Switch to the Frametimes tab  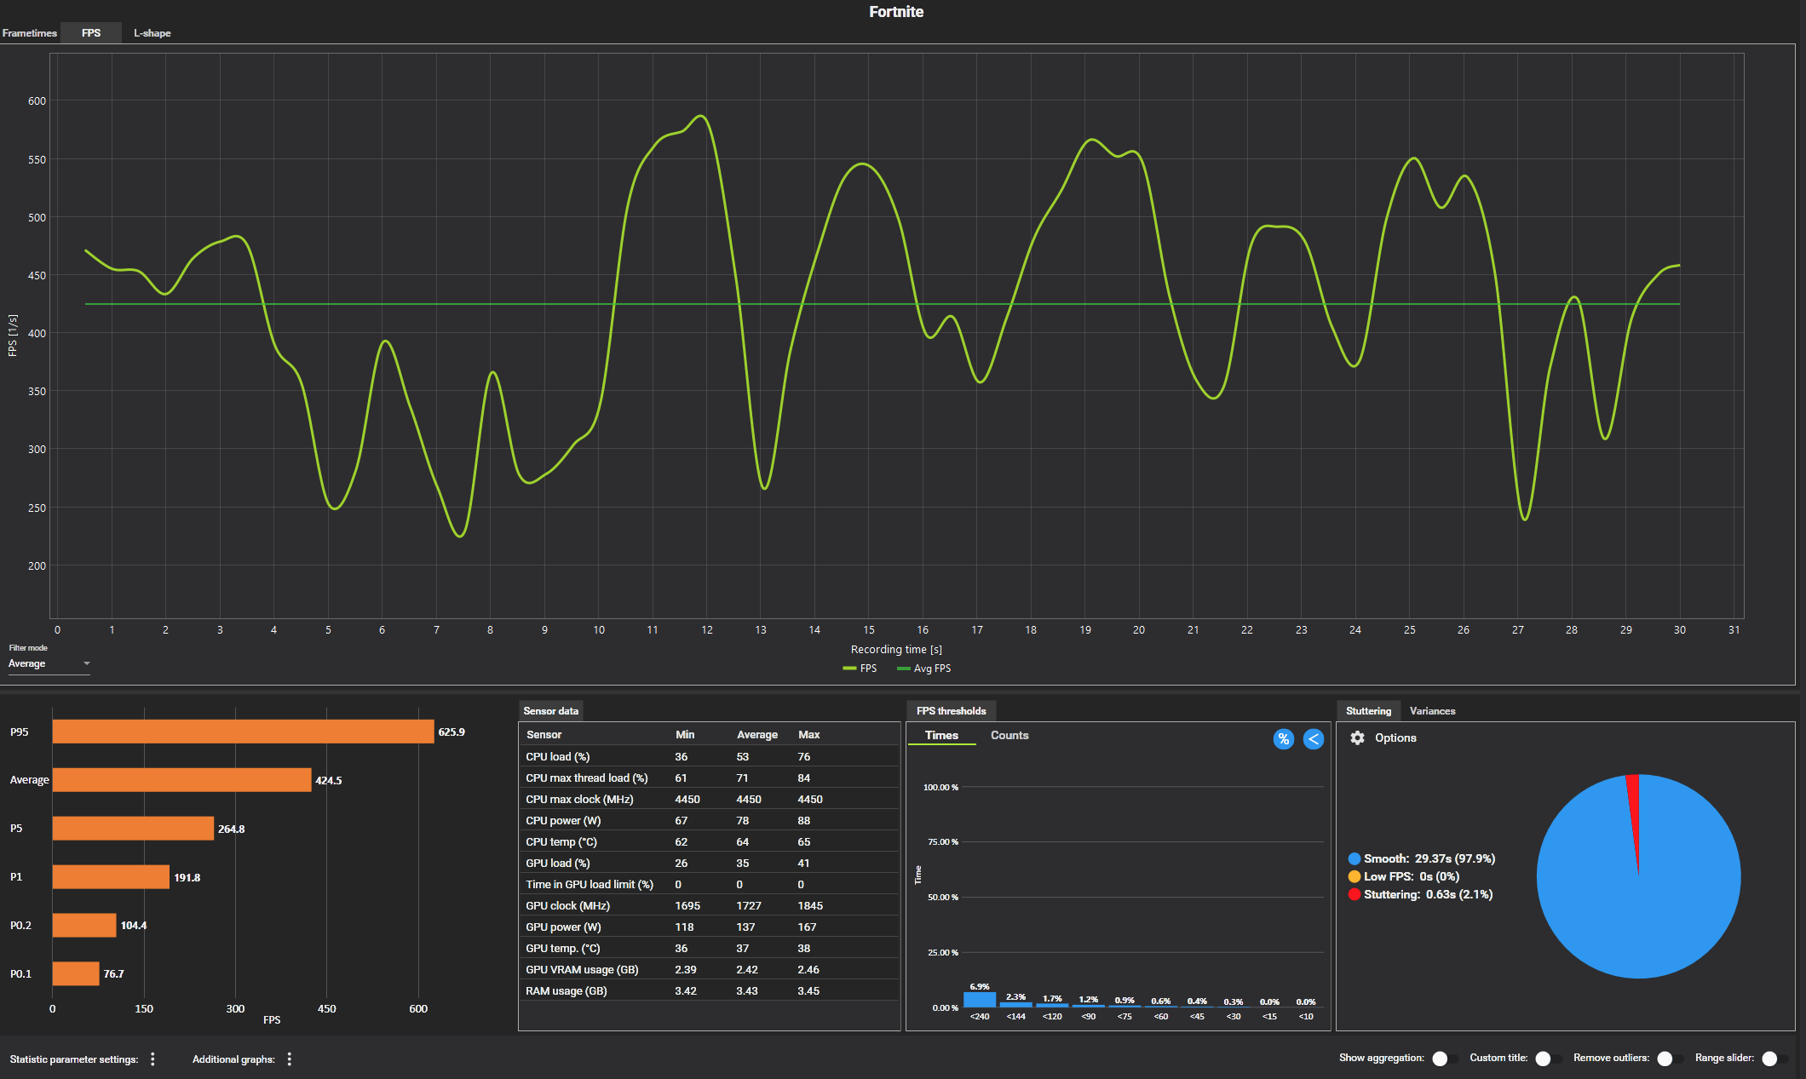point(30,33)
